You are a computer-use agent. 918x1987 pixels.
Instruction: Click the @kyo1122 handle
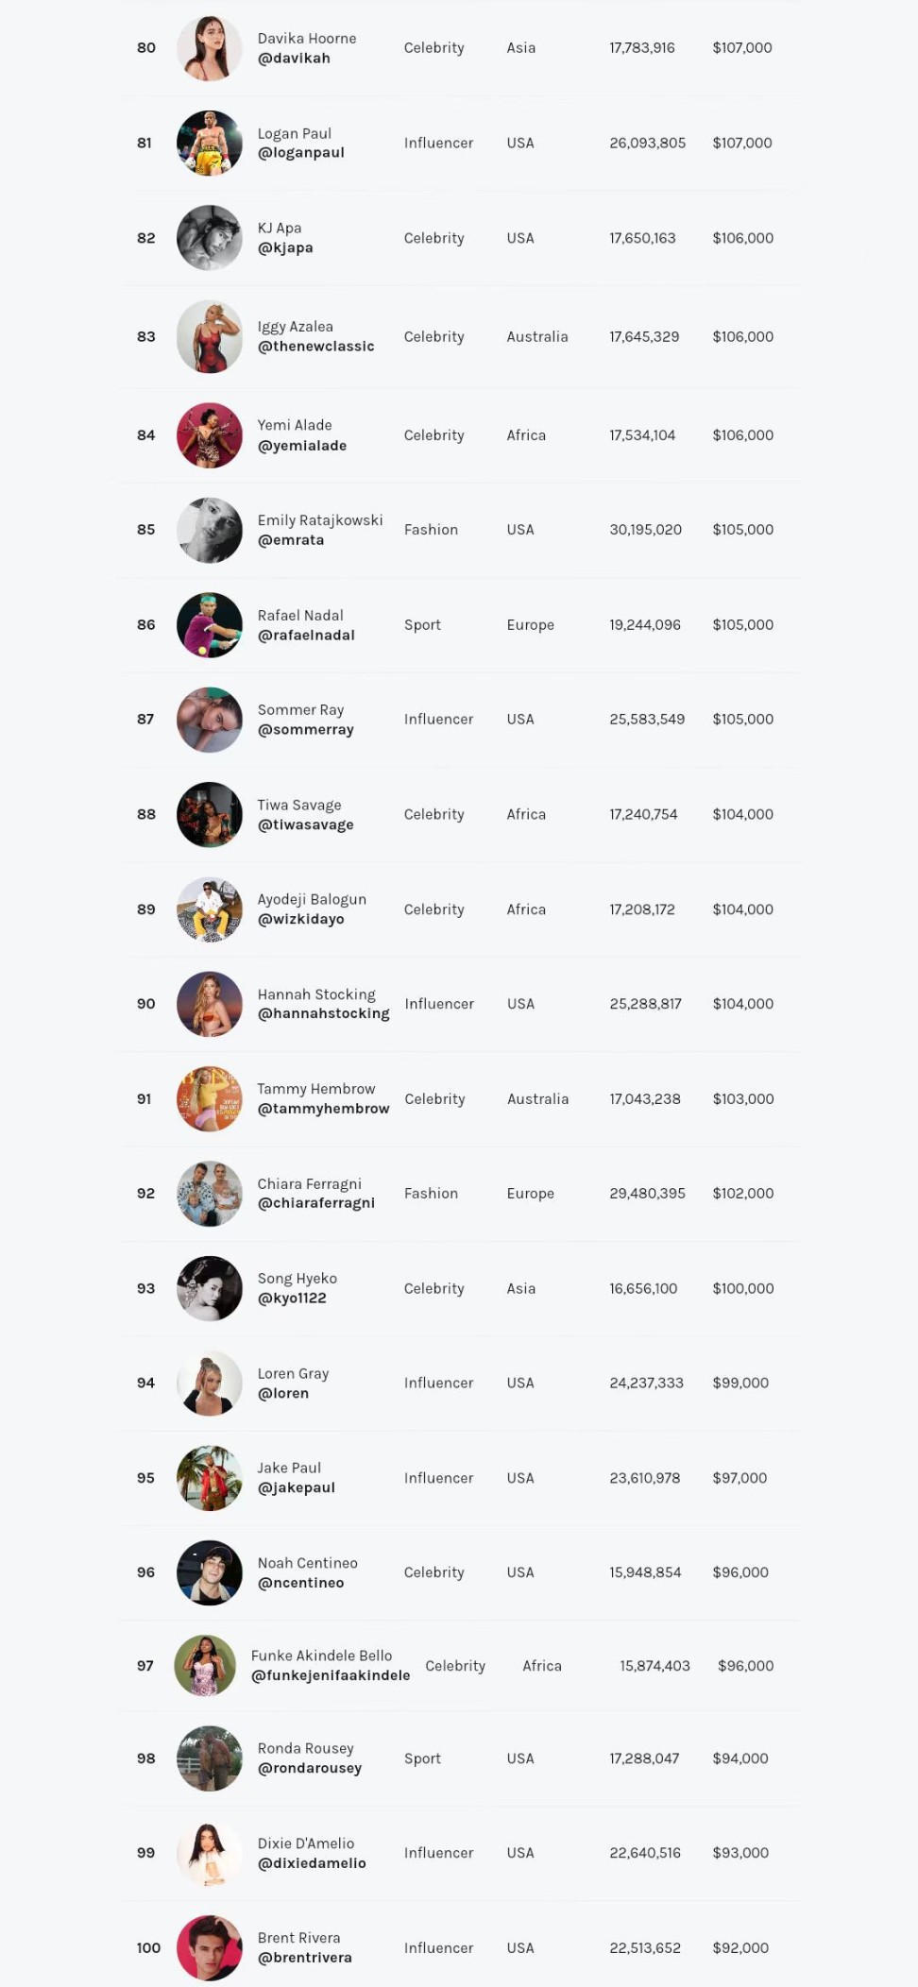click(x=291, y=1299)
